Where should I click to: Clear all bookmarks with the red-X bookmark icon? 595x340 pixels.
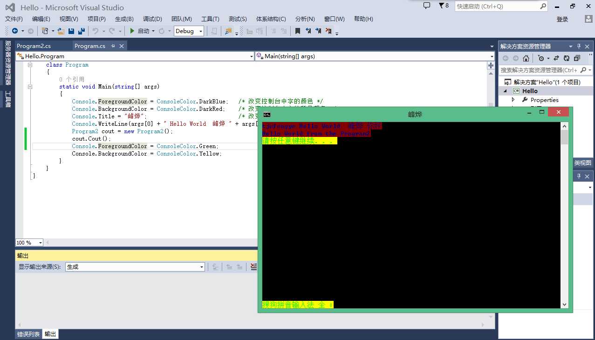tap(328, 31)
